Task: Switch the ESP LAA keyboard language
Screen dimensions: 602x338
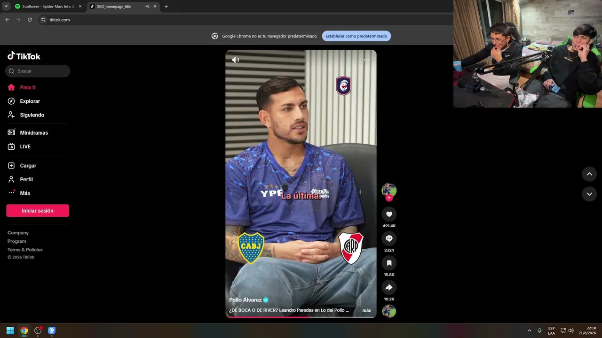Action: click(551, 330)
